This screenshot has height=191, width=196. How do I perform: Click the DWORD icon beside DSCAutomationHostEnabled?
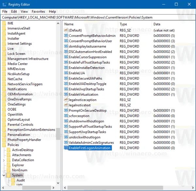[66, 52]
